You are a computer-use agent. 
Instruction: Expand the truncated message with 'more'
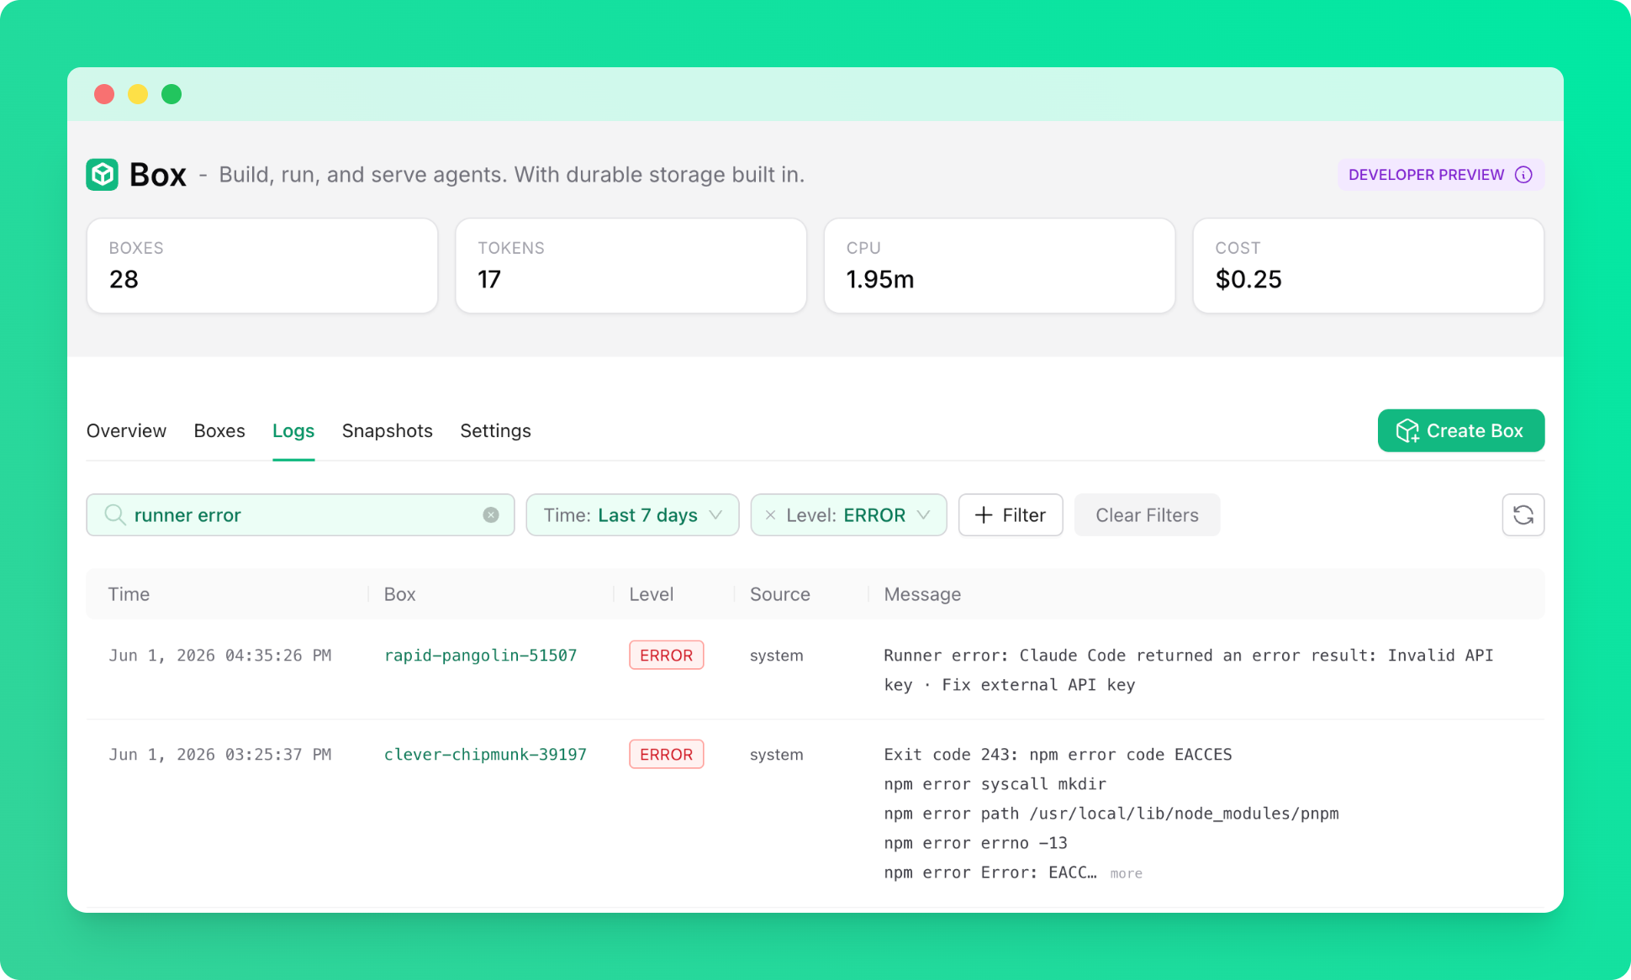1127,874
